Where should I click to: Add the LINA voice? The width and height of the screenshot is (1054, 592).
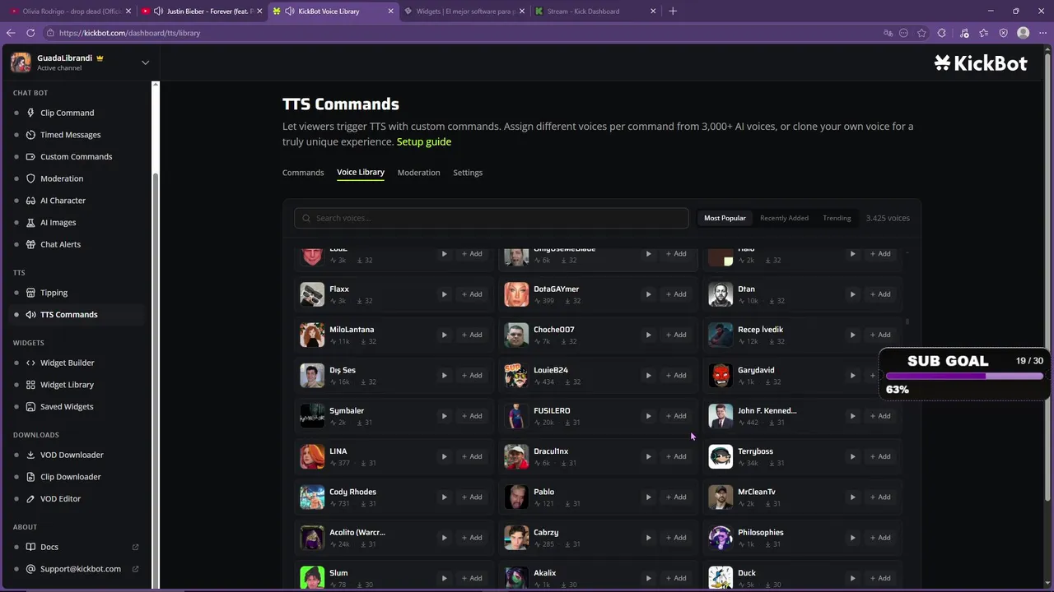click(x=472, y=456)
